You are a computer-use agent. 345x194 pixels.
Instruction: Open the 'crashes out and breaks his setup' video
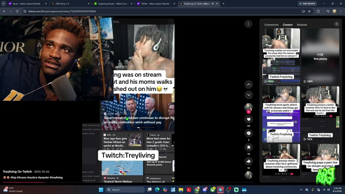pos(281,57)
